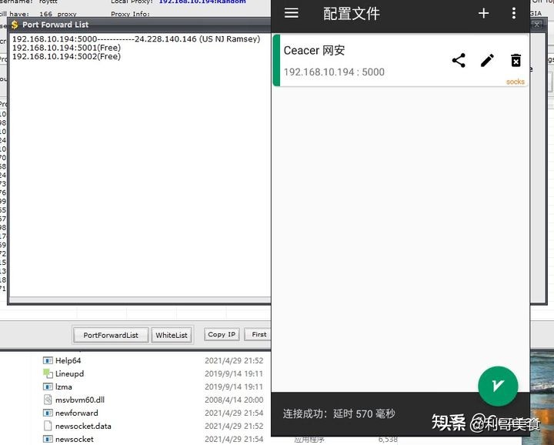Select the msvbvm60.dll file name

click(80, 400)
